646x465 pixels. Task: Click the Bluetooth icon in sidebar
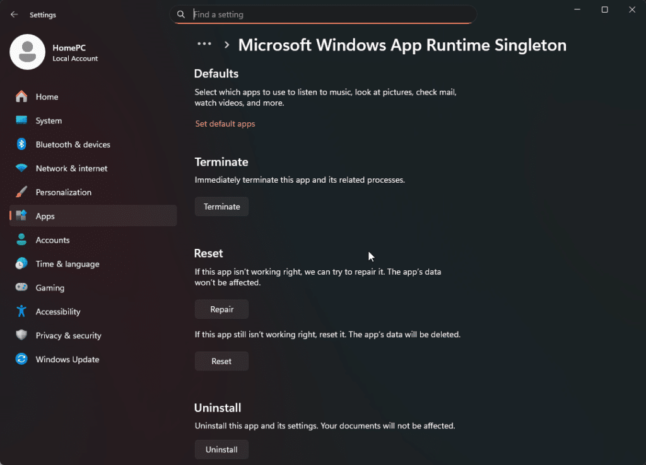21,144
